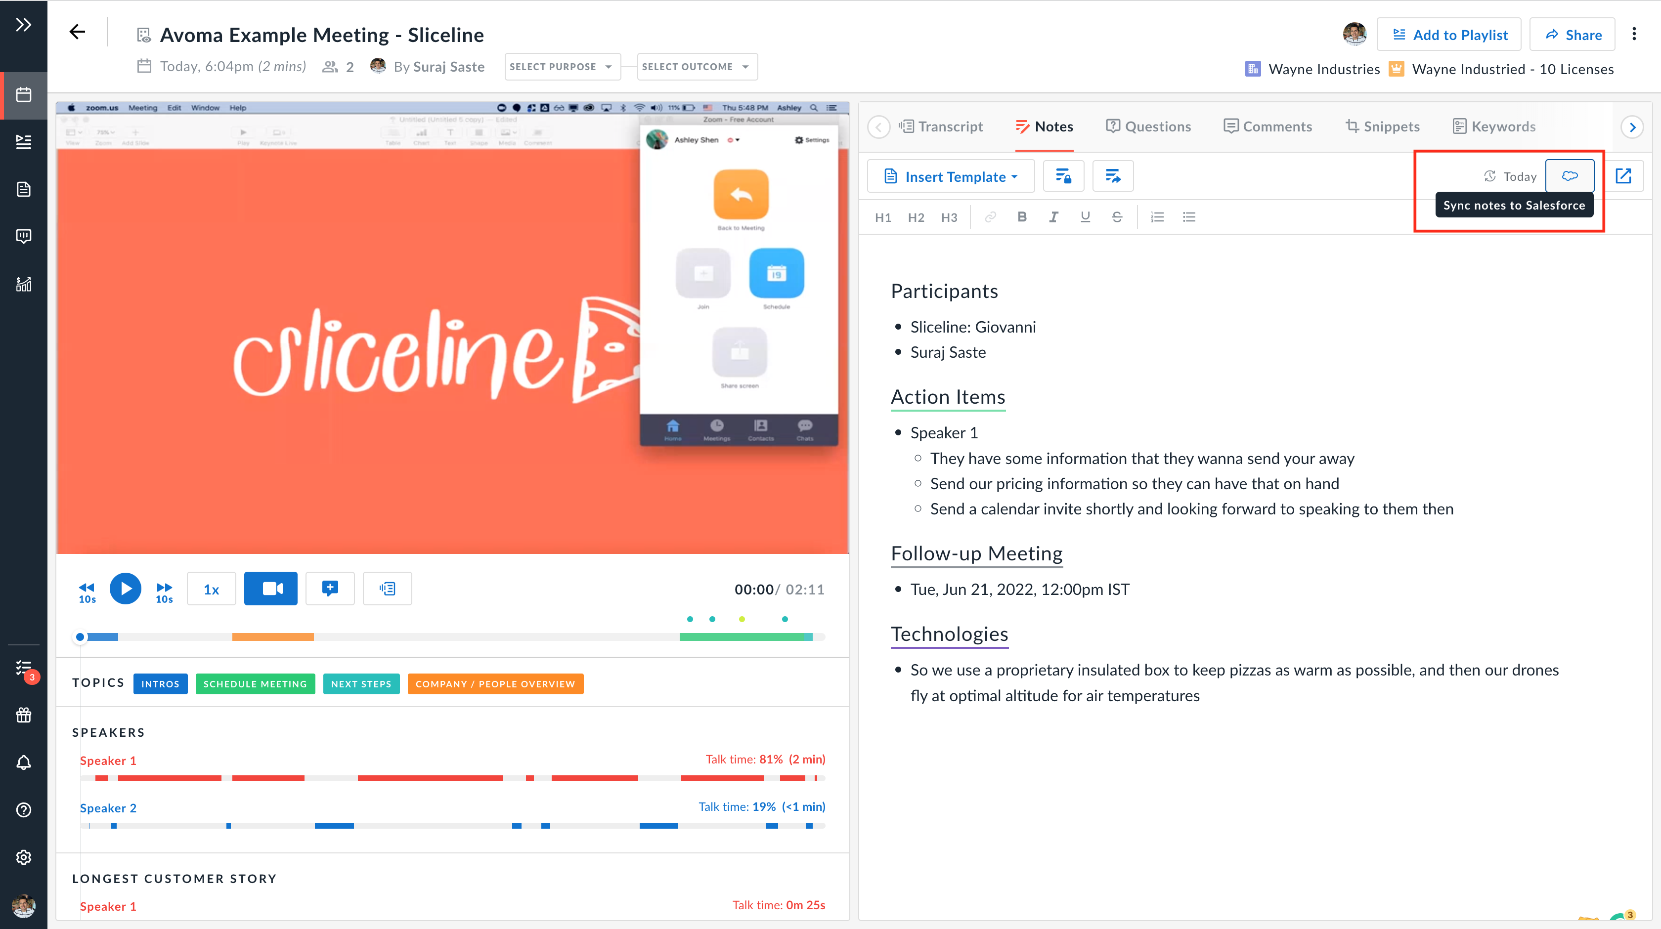Screen dimensions: 1661x929
Task: Apply H2 heading format
Action: click(x=916, y=217)
